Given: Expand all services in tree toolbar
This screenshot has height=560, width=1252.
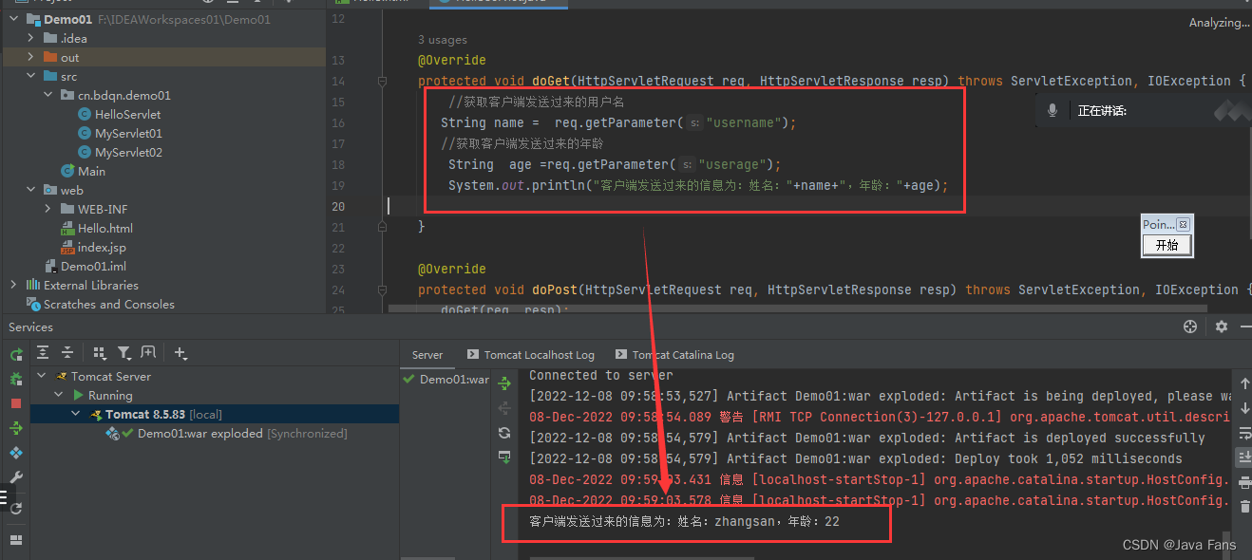Looking at the screenshot, I should point(43,353).
